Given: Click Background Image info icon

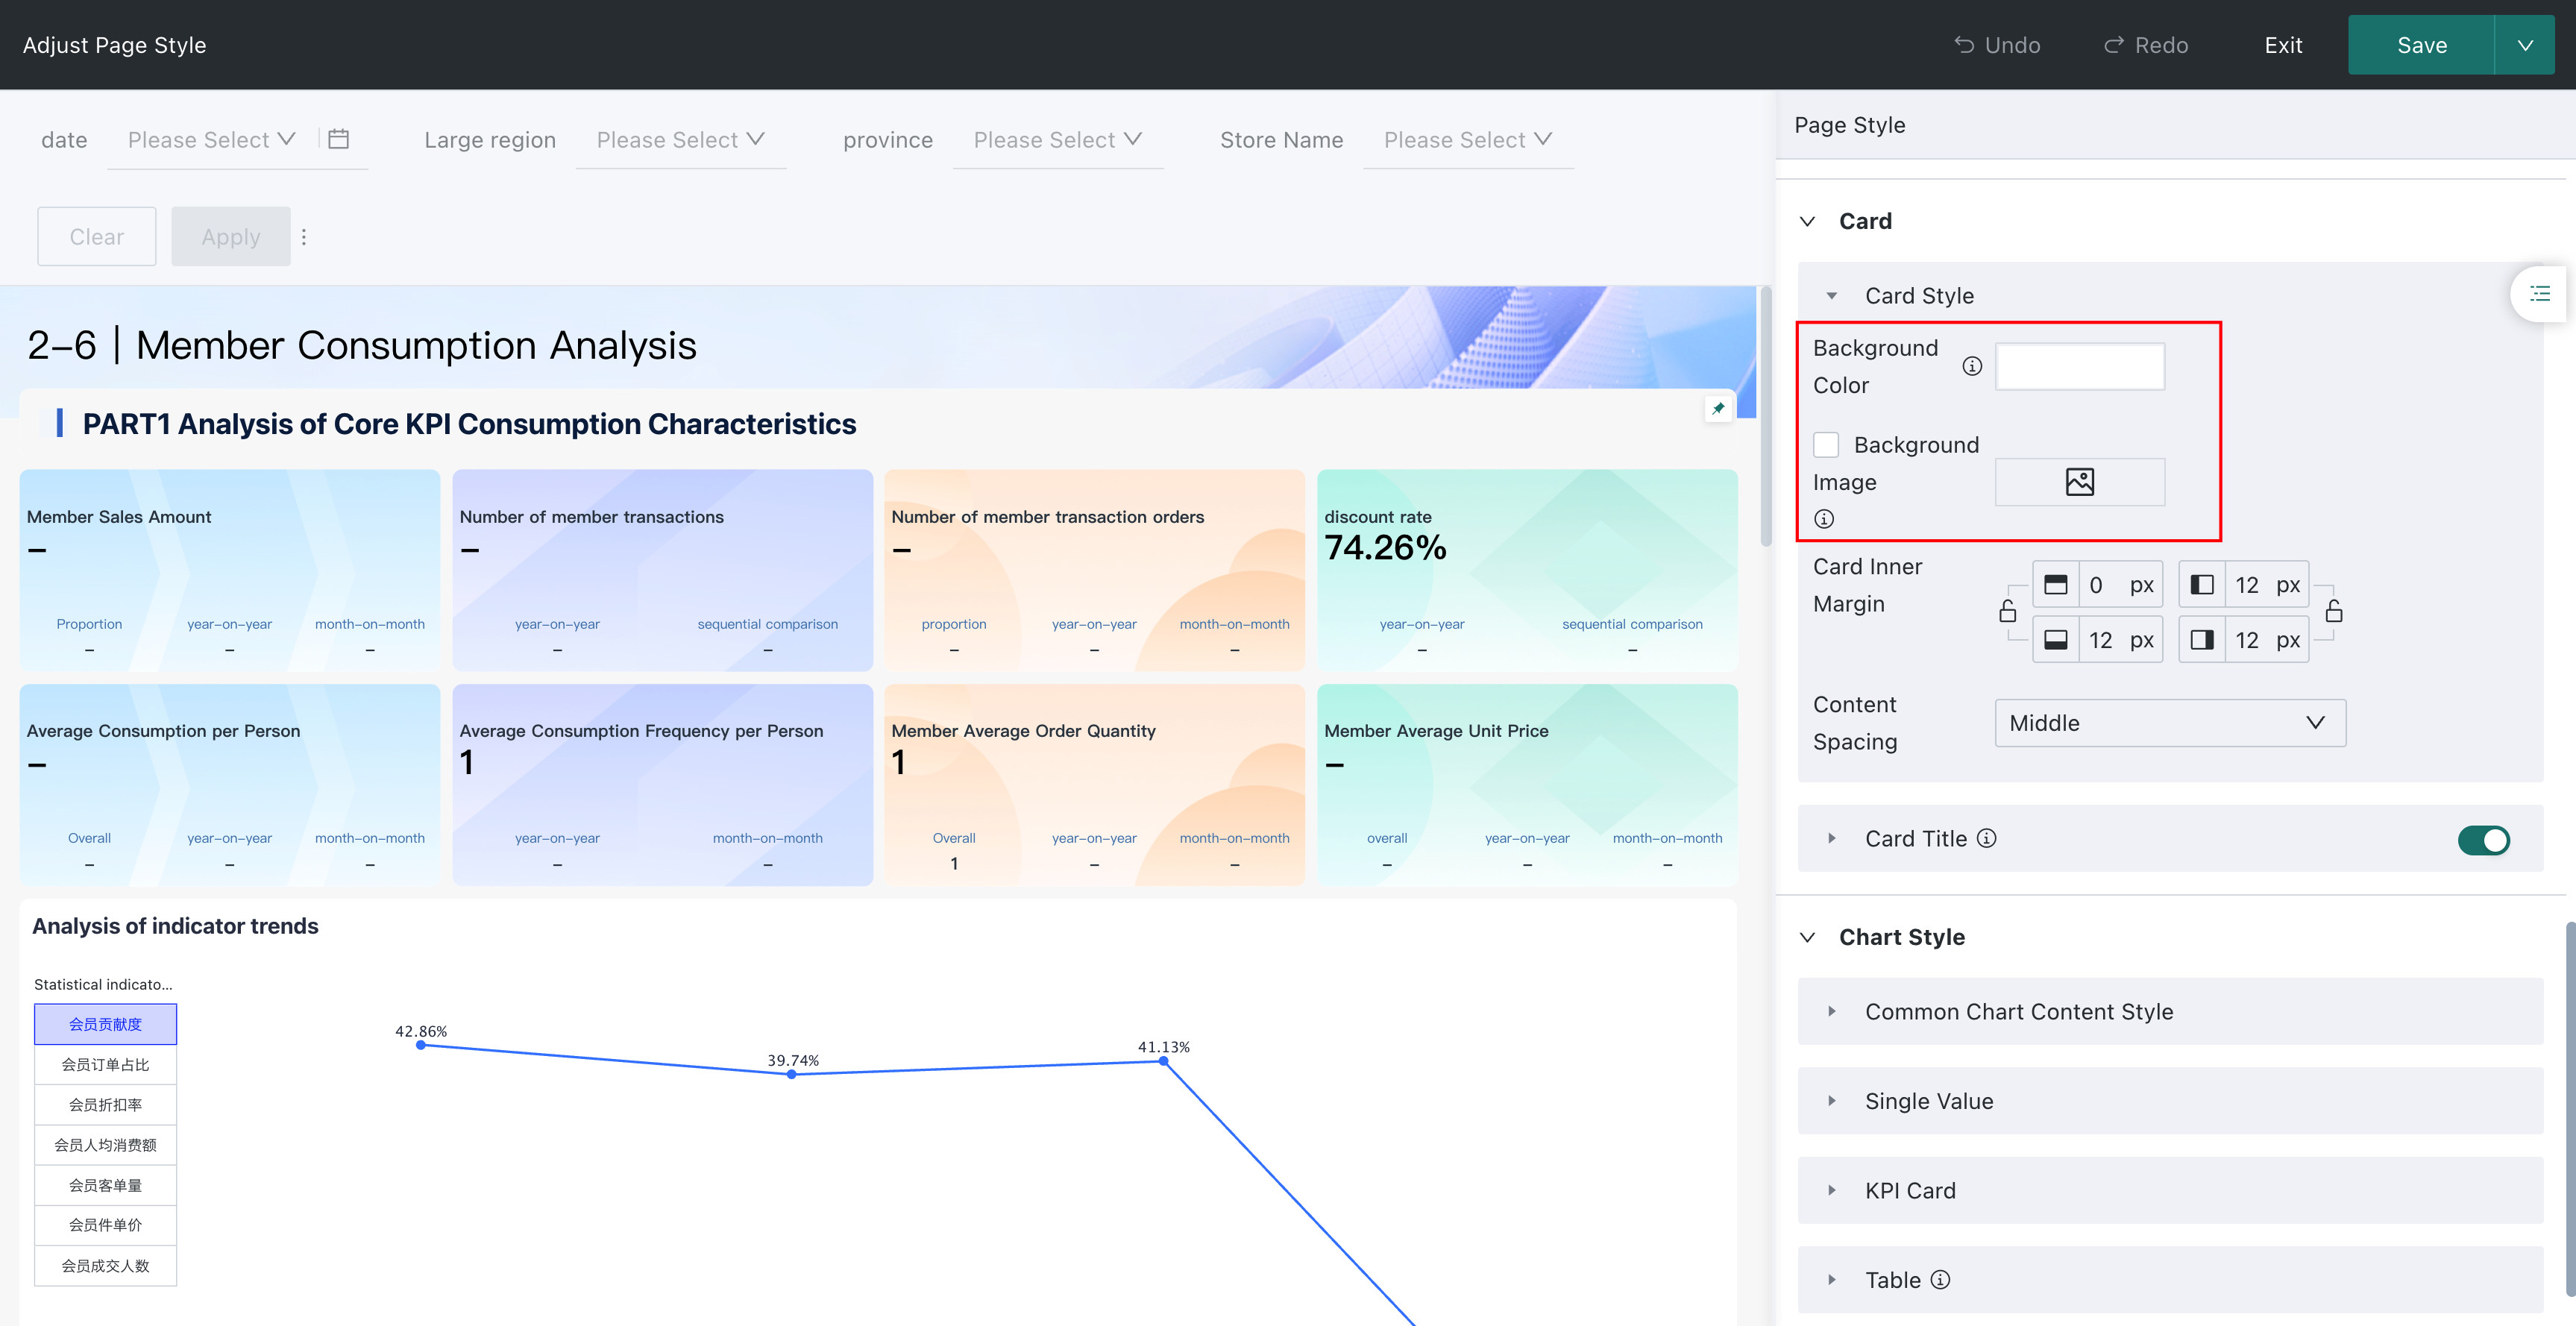Looking at the screenshot, I should pos(1824,519).
